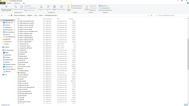189x106 pixels.
Task: Select Быстрый доступ in navigation pane
Action: 8,20
